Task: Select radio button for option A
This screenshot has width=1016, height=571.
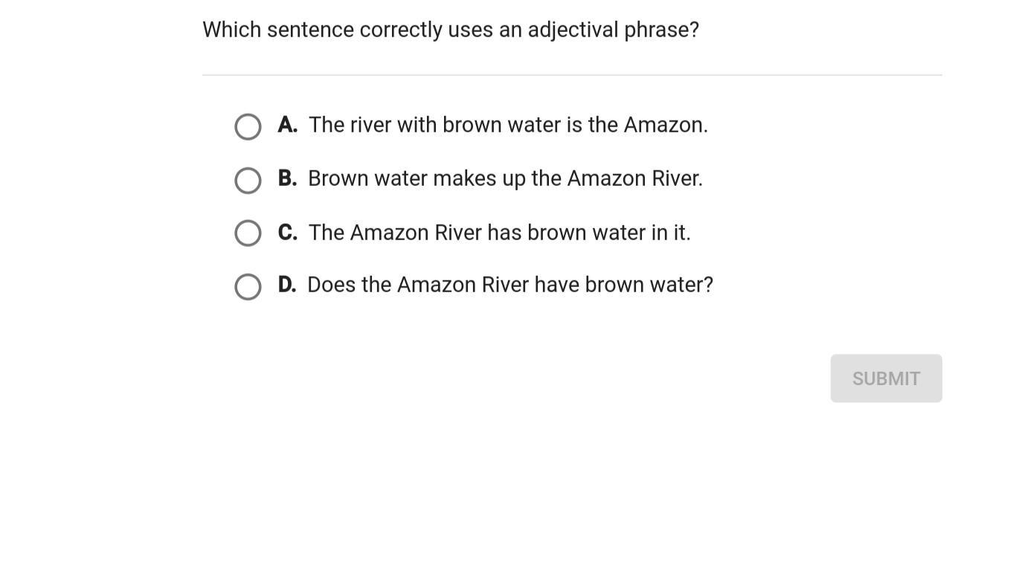Action: 248,126
